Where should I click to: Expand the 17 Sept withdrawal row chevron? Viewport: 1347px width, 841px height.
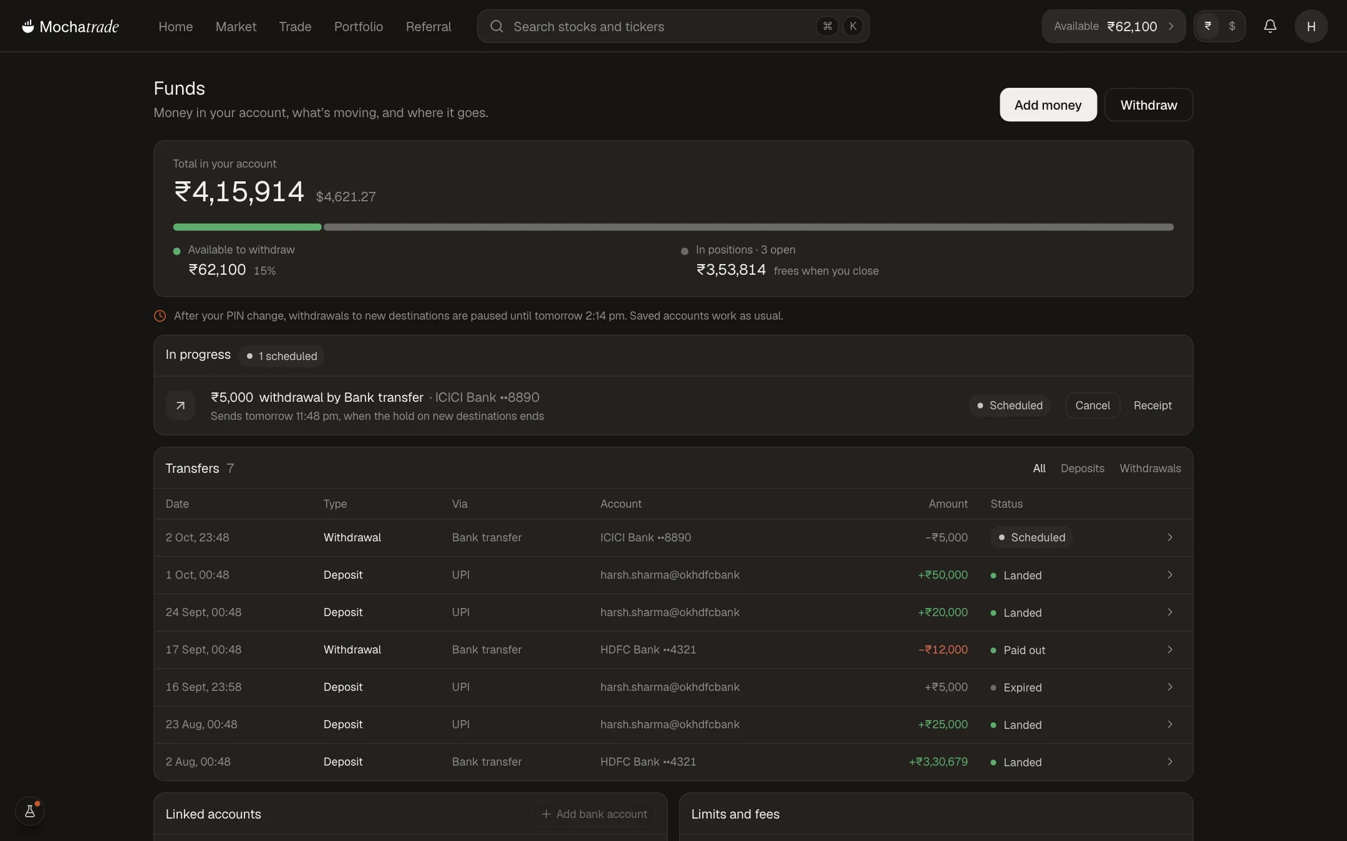[1170, 649]
